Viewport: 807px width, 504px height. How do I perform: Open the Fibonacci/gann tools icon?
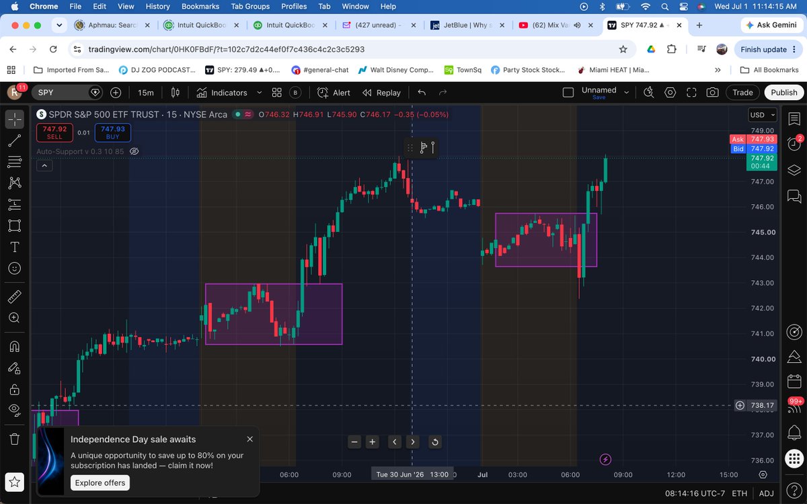pos(15,161)
